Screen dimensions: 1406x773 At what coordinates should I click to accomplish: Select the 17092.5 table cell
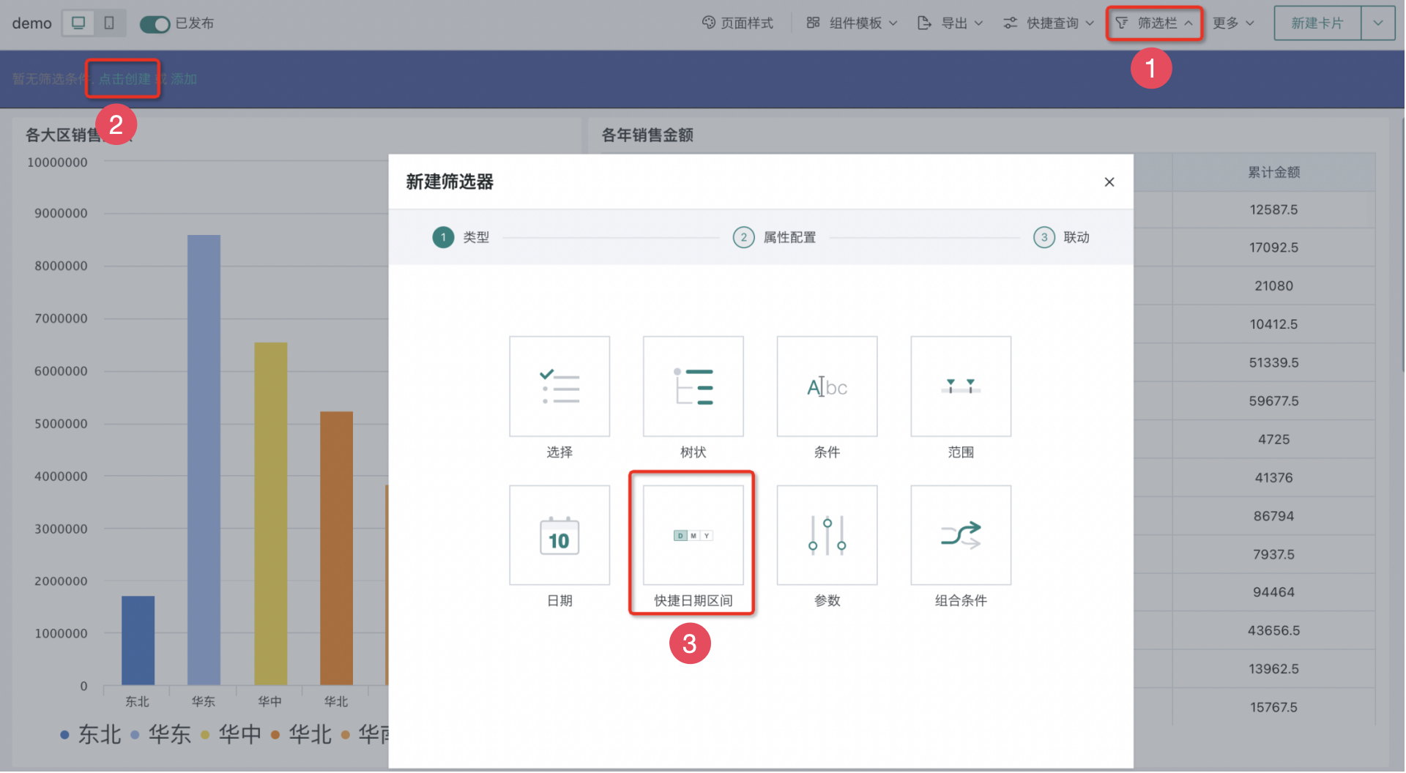[1273, 248]
